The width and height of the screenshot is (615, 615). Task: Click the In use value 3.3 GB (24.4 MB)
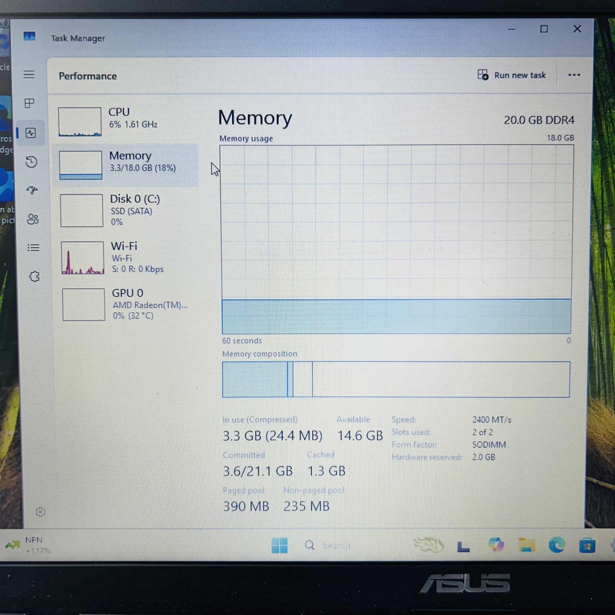click(272, 436)
